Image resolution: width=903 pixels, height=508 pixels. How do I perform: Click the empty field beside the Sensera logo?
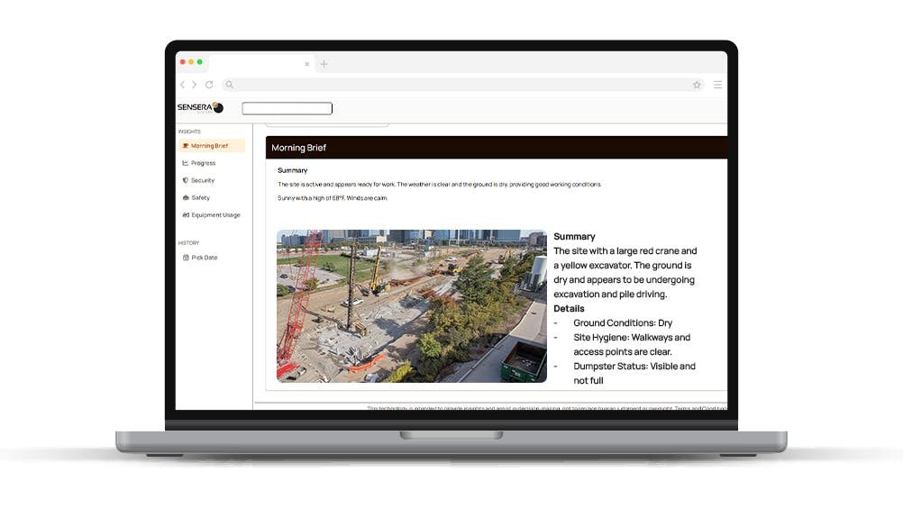pos(287,109)
